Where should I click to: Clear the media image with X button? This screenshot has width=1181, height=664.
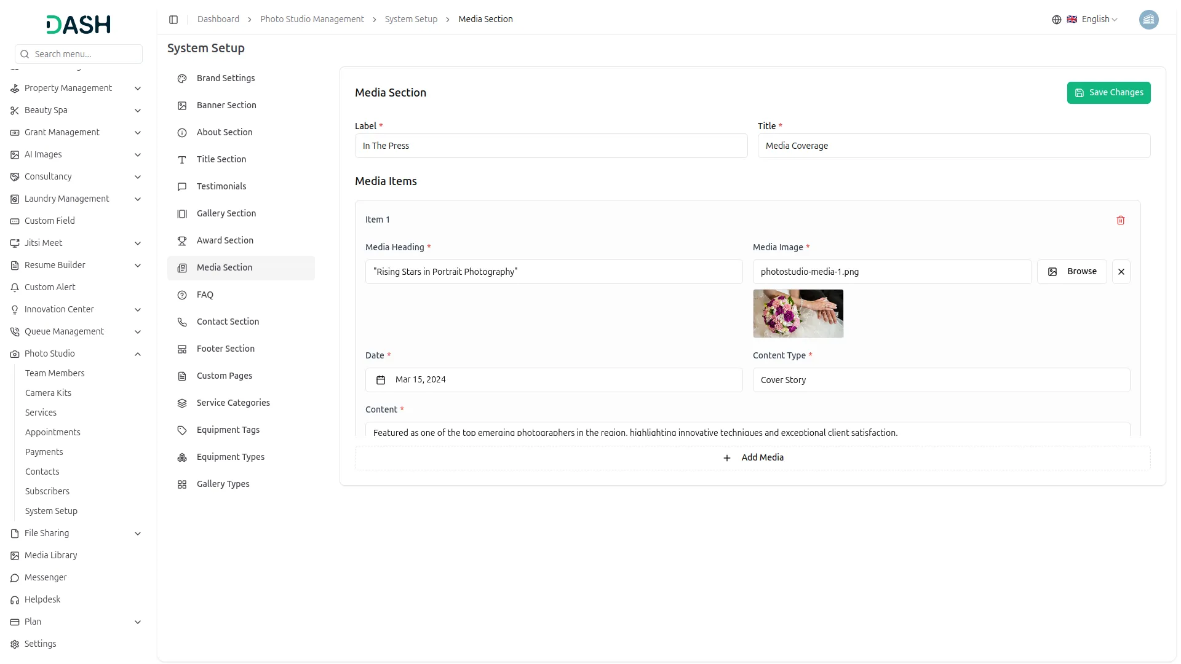[1121, 272]
